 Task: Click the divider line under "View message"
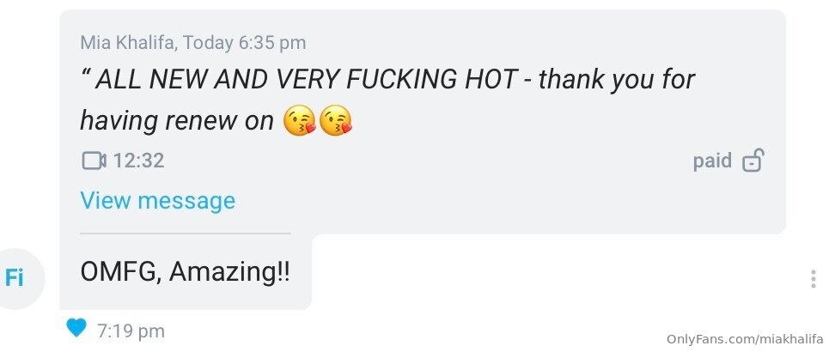(x=185, y=233)
